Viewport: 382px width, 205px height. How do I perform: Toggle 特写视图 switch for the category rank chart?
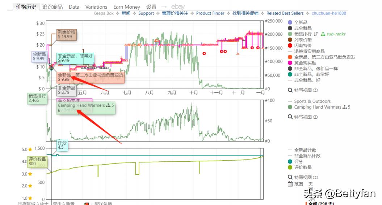(315, 117)
